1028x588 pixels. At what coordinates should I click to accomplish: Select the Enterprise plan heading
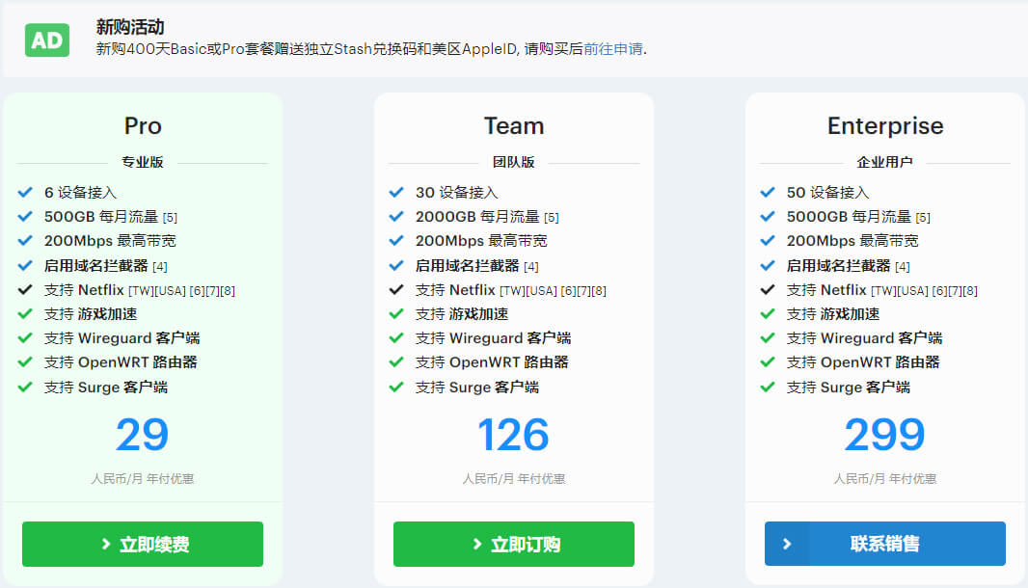click(x=885, y=126)
